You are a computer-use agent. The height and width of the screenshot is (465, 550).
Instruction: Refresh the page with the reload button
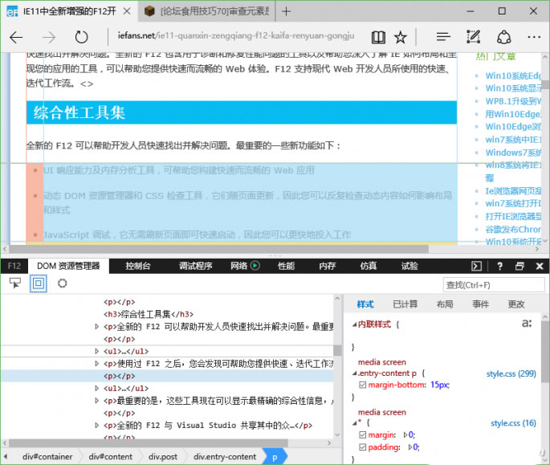pyautogui.click(x=81, y=37)
